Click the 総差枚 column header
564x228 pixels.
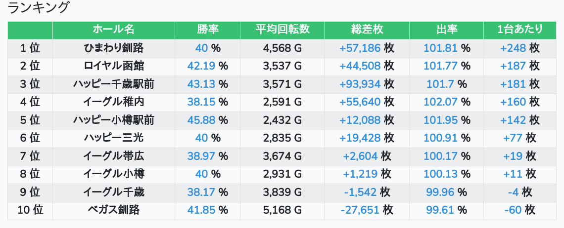pos(367,30)
